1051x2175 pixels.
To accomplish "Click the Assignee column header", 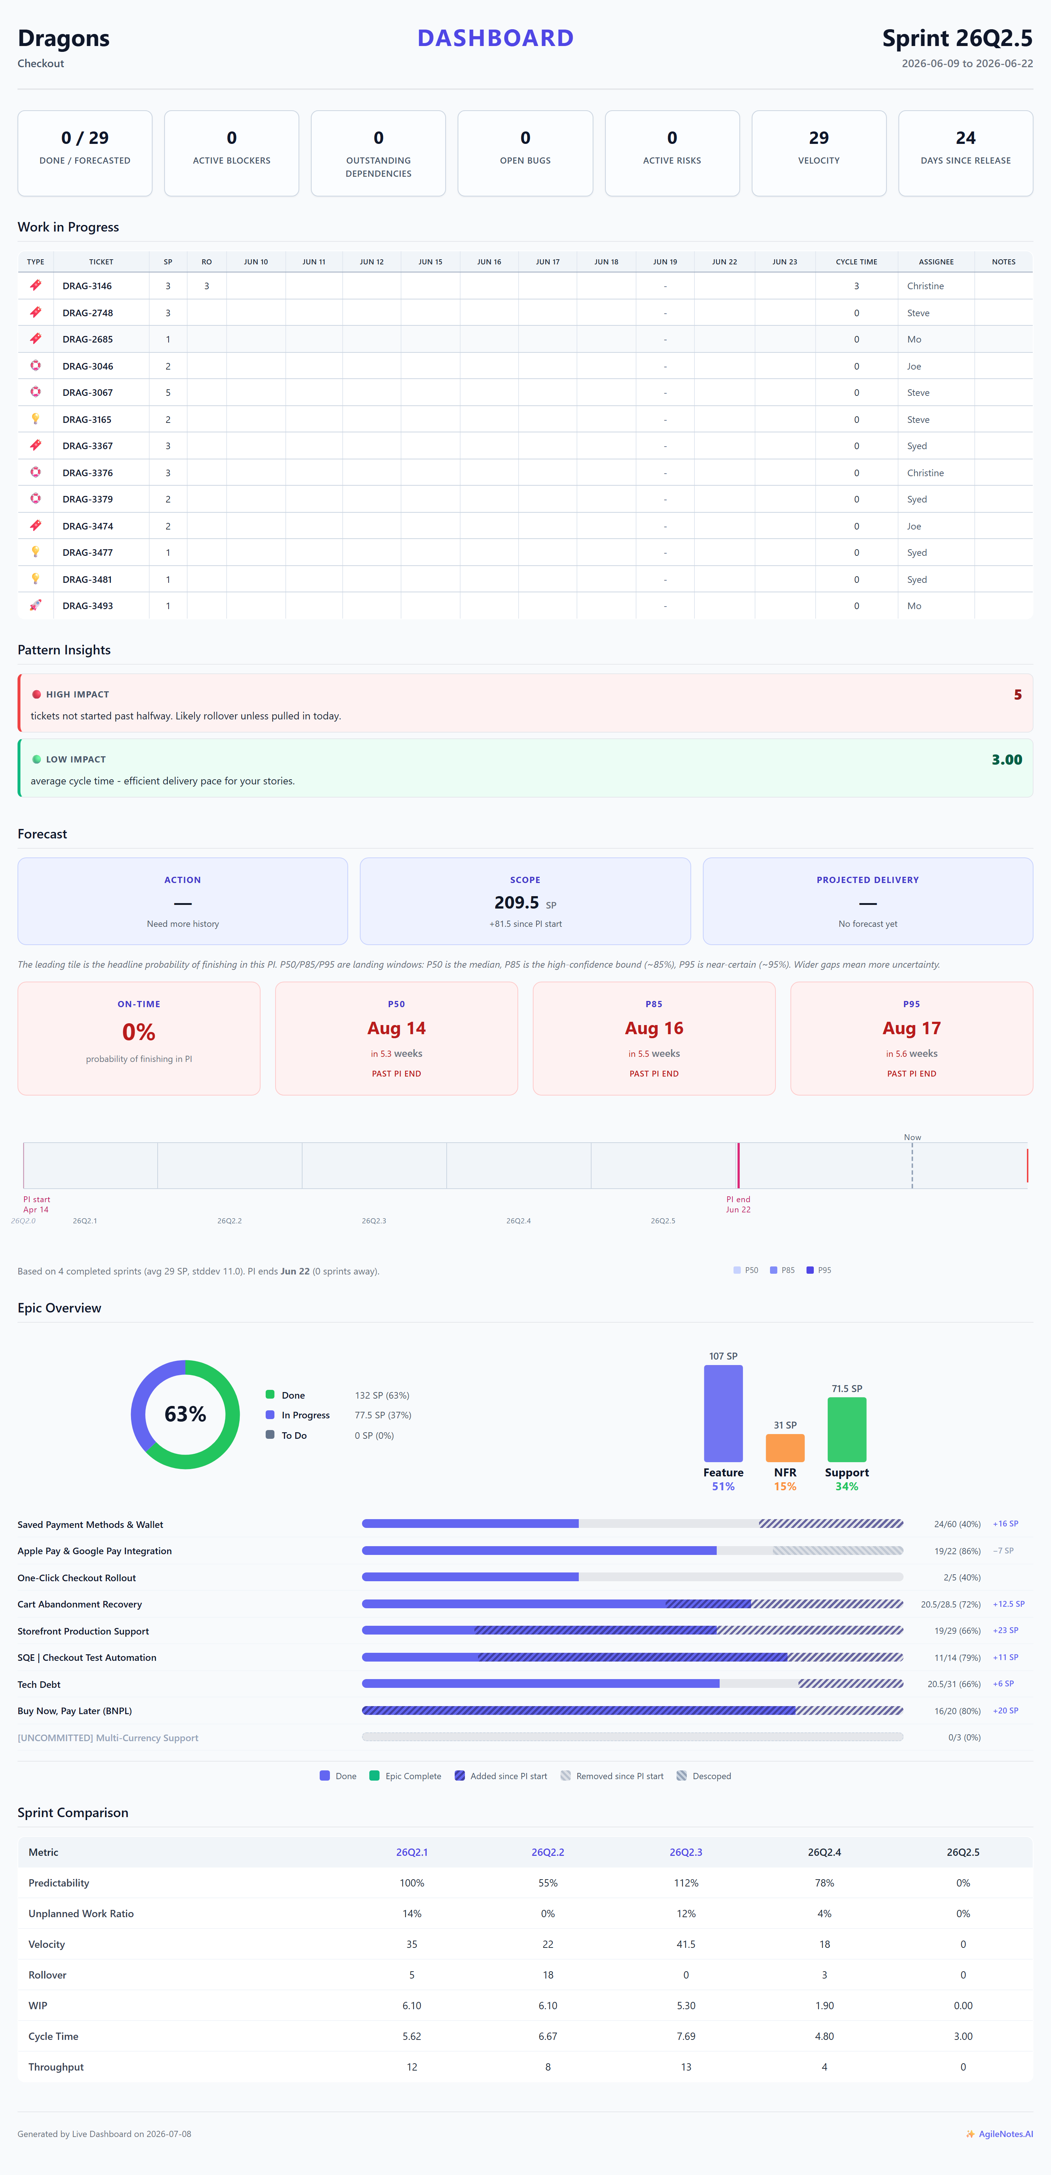I will tap(936, 262).
